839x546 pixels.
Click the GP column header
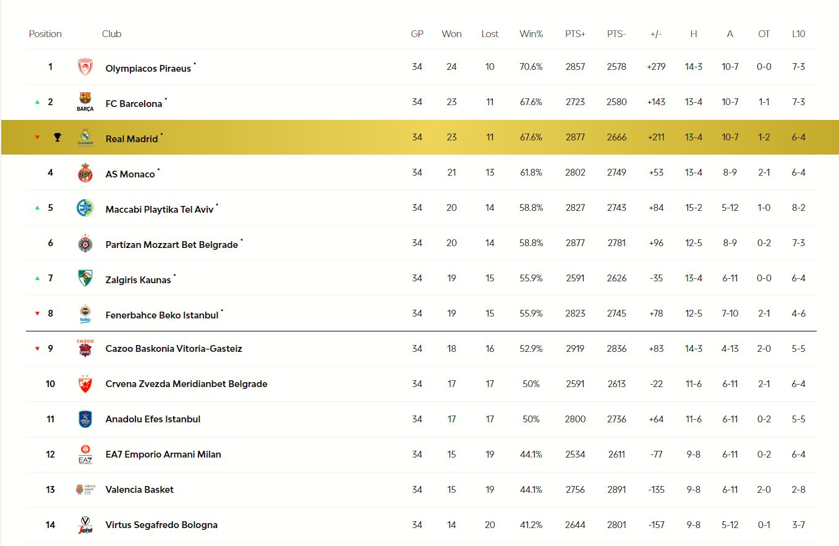tap(417, 34)
